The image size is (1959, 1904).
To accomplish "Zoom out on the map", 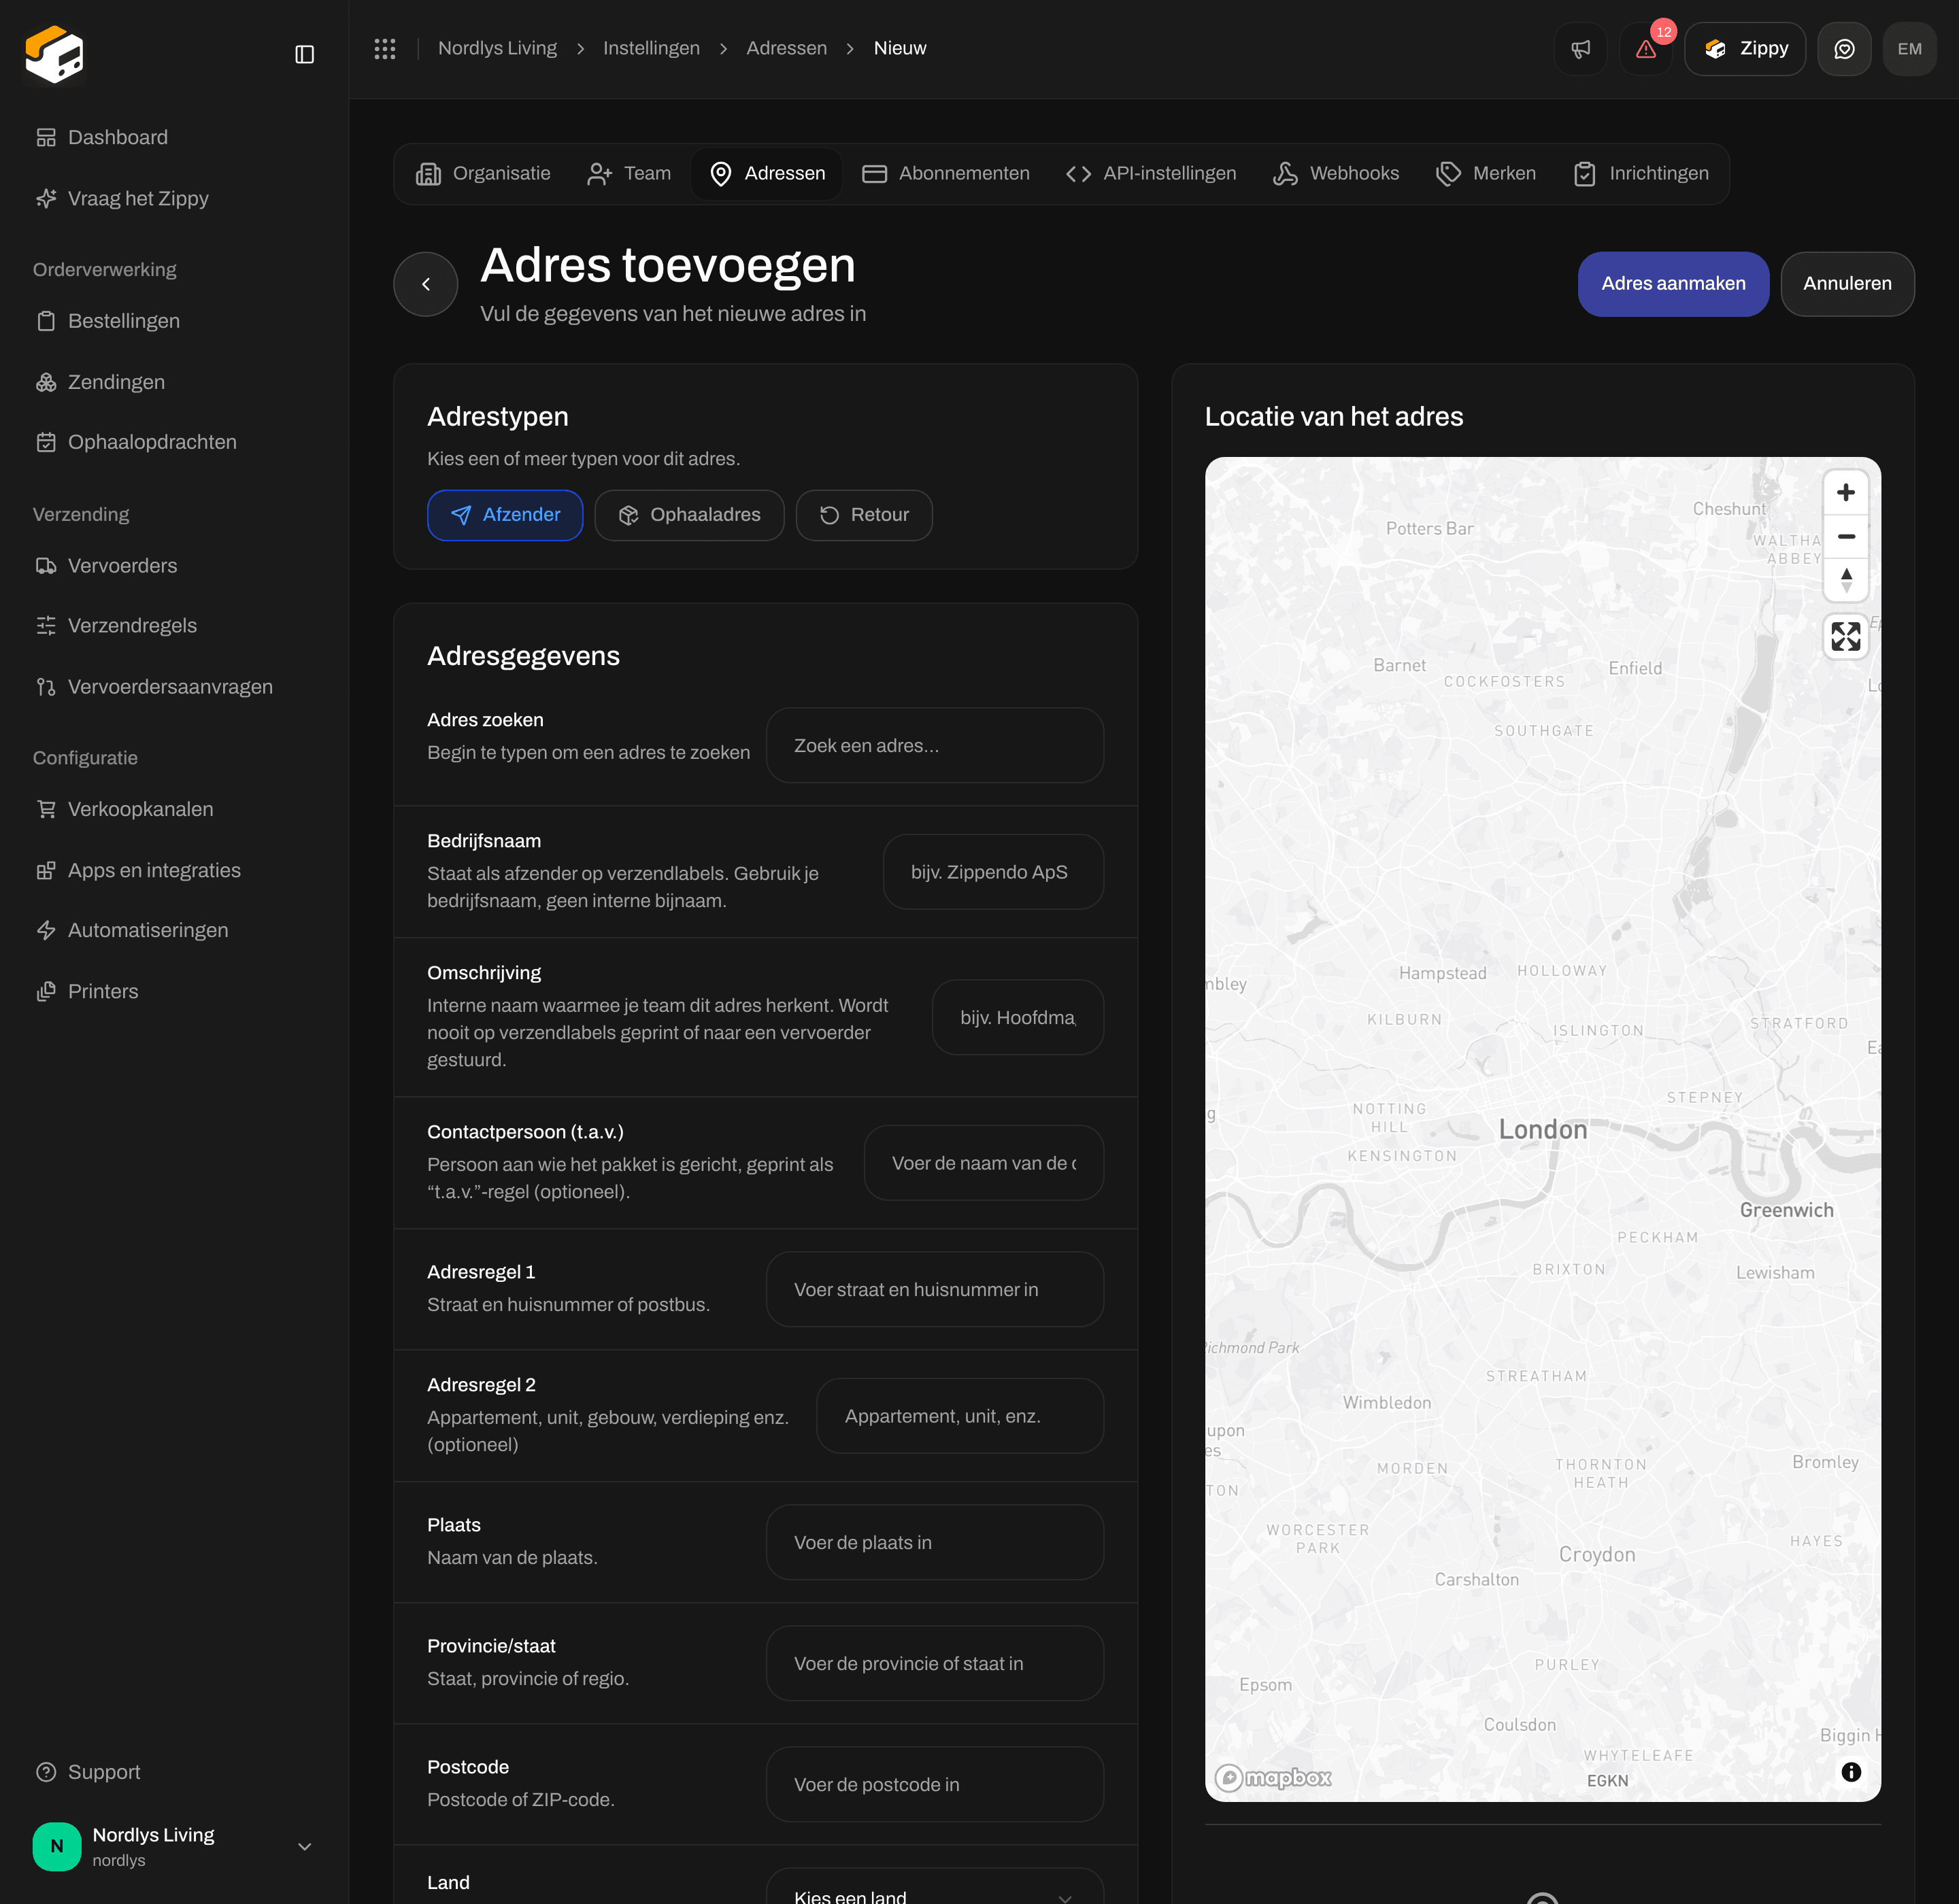I will tap(1846, 536).
